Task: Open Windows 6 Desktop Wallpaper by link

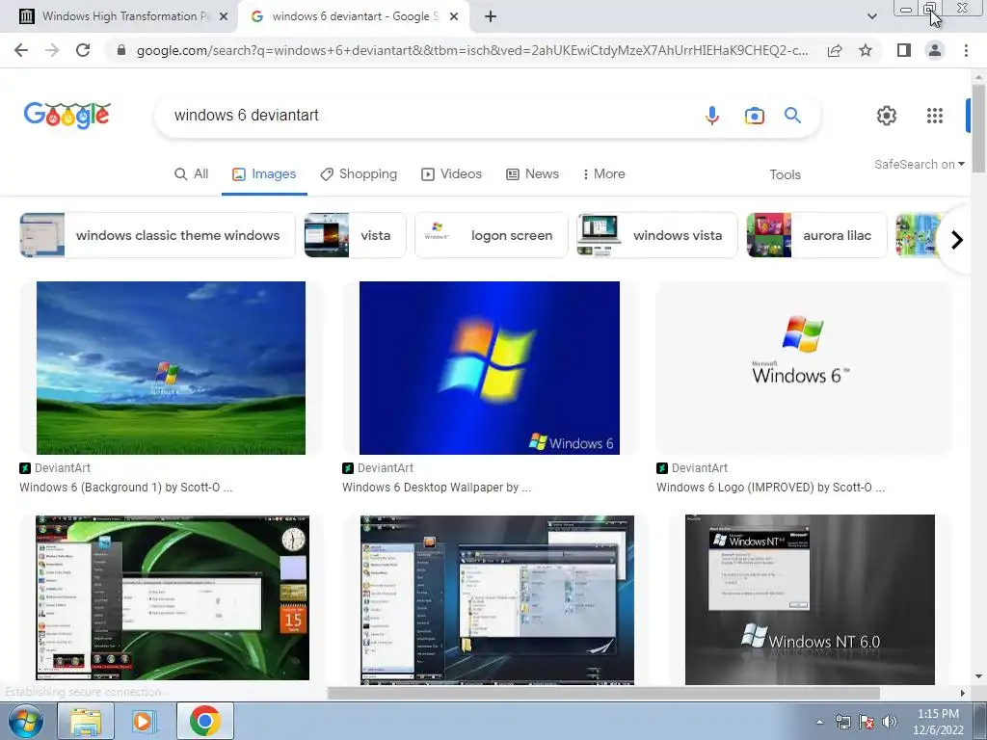Action: (437, 488)
